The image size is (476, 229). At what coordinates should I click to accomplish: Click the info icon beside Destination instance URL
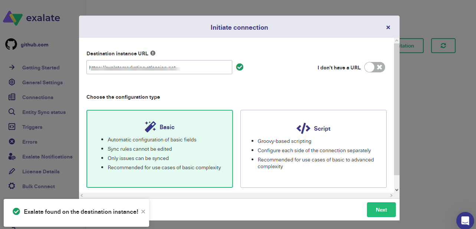coord(153,53)
